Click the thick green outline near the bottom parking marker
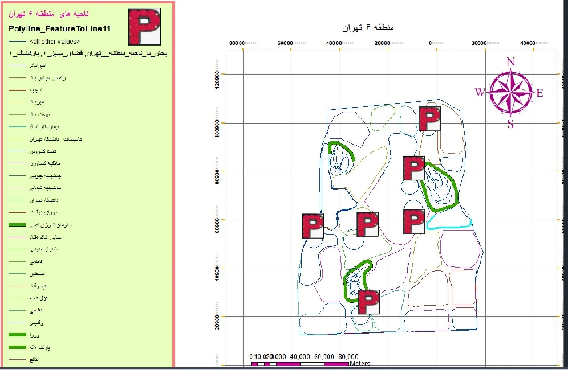The height and width of the screenshot is (370, 568). point(349,290)
